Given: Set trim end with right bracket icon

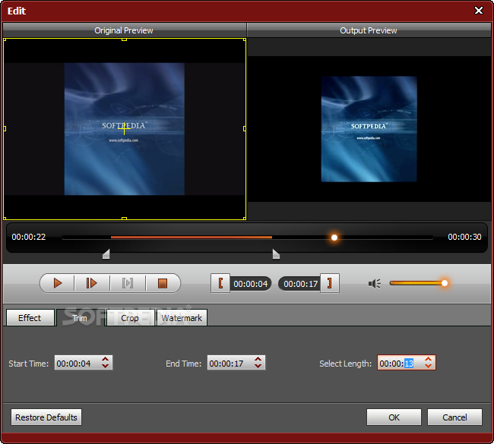Looking at the screenshot, I should [x=330, y=283].
